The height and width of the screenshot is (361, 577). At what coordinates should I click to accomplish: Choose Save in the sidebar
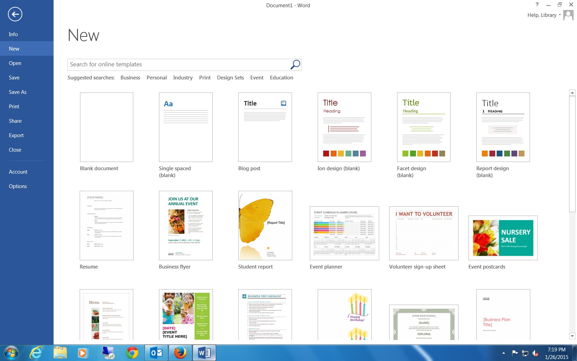tap(27, 78)
